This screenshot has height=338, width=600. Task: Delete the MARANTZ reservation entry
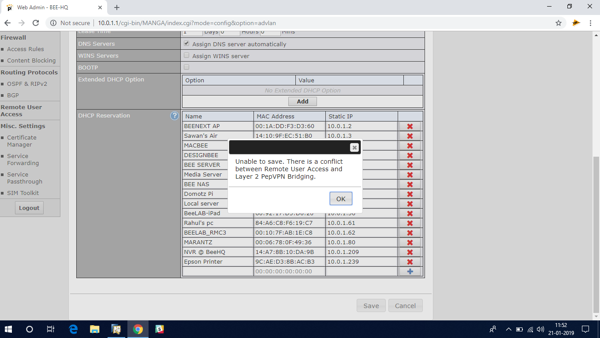pyautogui.click(x=410, y=242)
